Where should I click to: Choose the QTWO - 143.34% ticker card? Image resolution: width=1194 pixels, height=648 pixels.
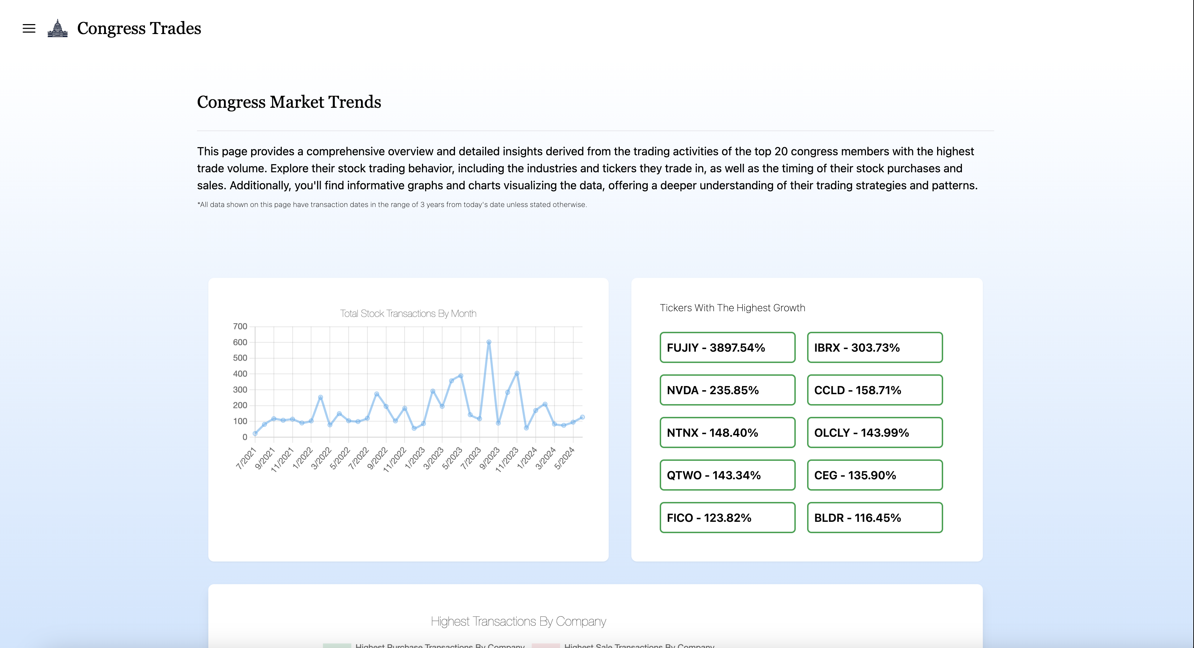pos(727,475)
